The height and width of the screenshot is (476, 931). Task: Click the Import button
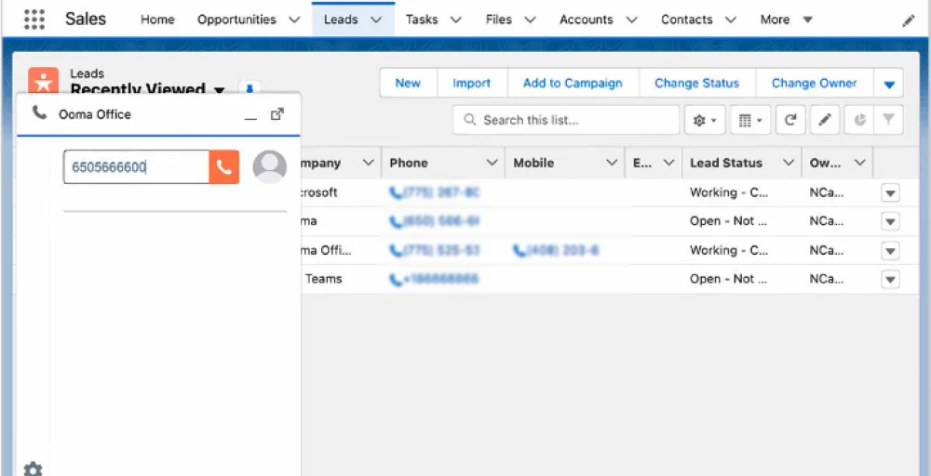471,84
